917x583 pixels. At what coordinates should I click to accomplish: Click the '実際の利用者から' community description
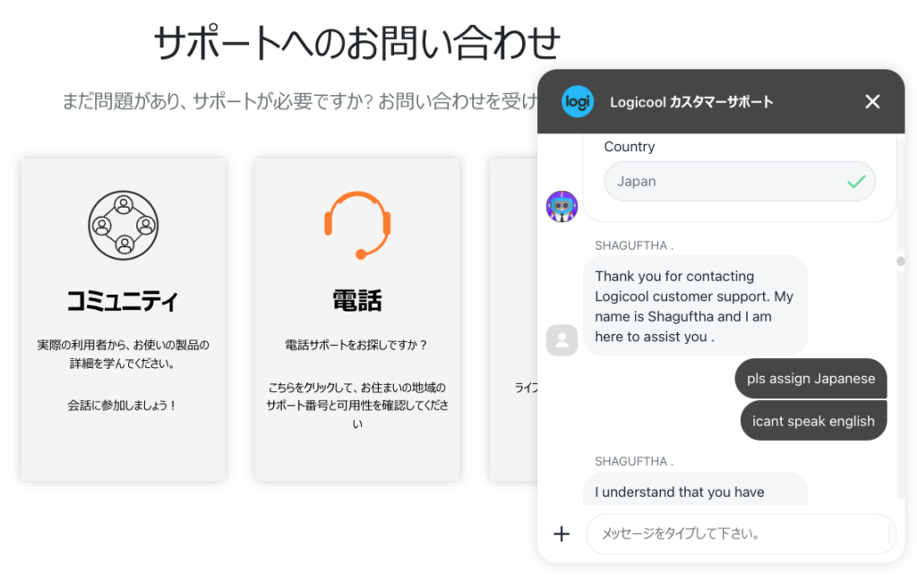[123, 355]
